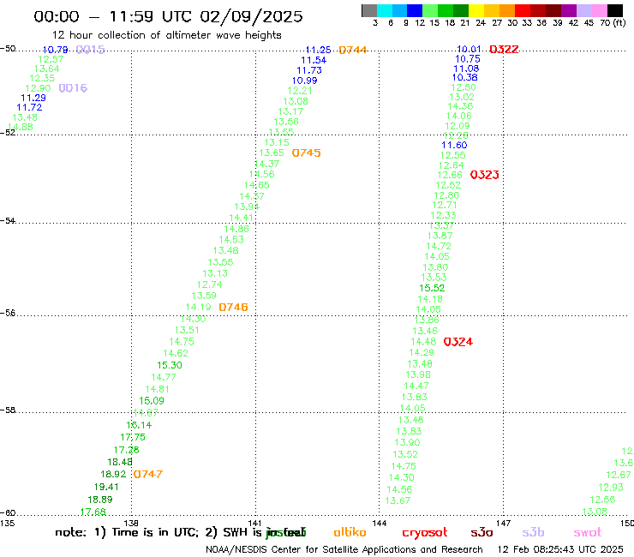Click the wave height value 12.66

(450, 175)
